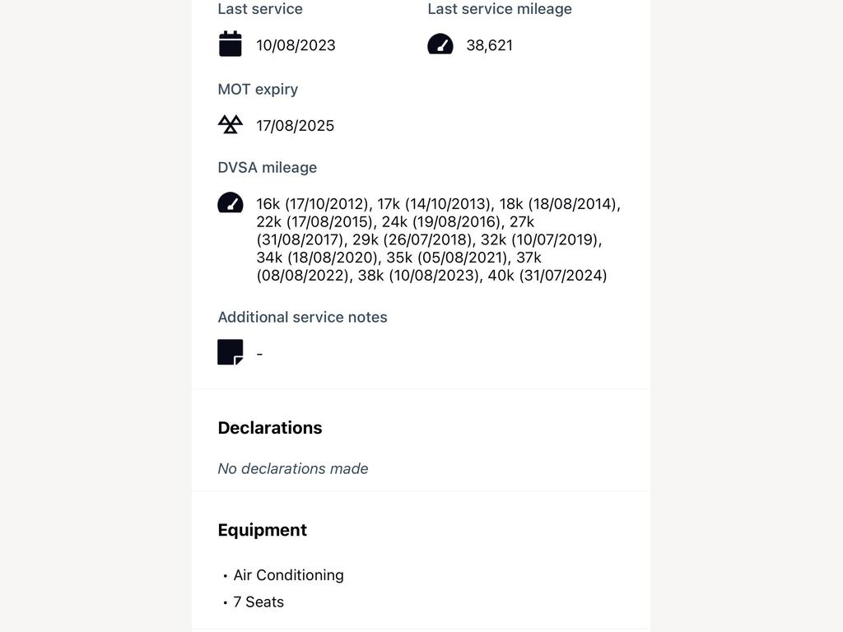Viewport: 843px width, 632px height.
Task: Click the Additional service notes label
Action: [302, 317]
